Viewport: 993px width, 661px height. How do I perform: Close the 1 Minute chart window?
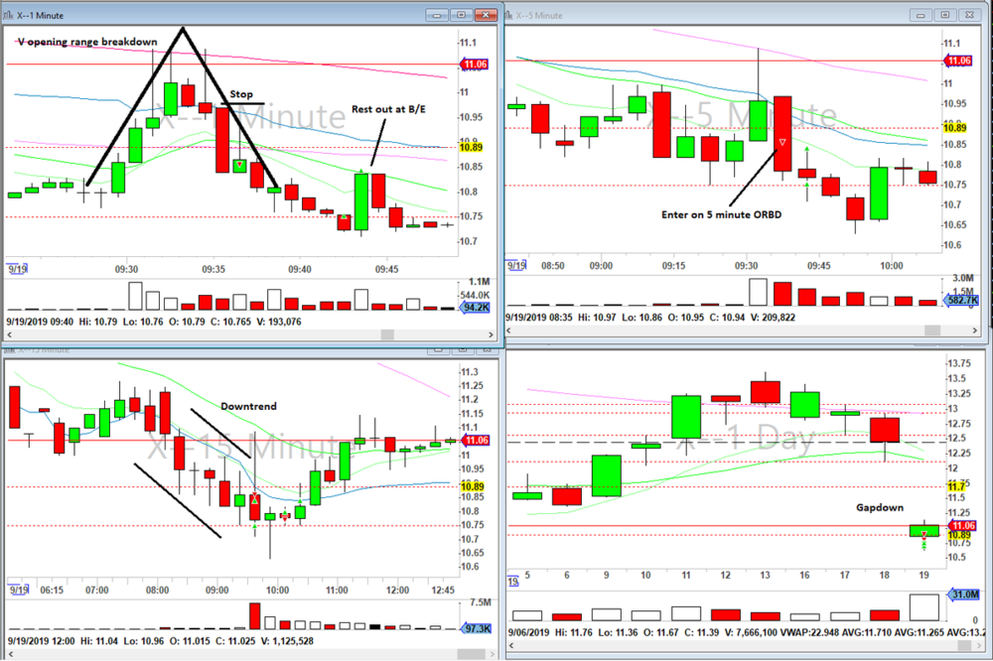click(x=488, y=15)
